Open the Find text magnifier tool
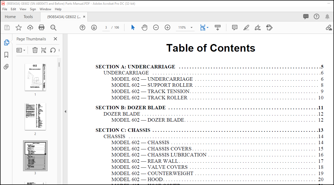The width and height of the screenshot is (334, 185). click(53, 28)
